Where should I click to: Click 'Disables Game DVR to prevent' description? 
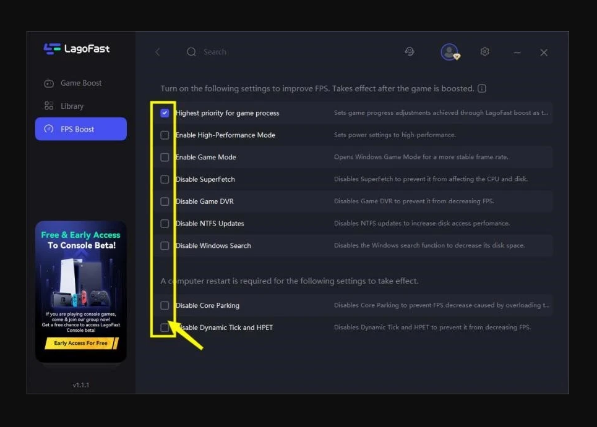click(414, 201)
